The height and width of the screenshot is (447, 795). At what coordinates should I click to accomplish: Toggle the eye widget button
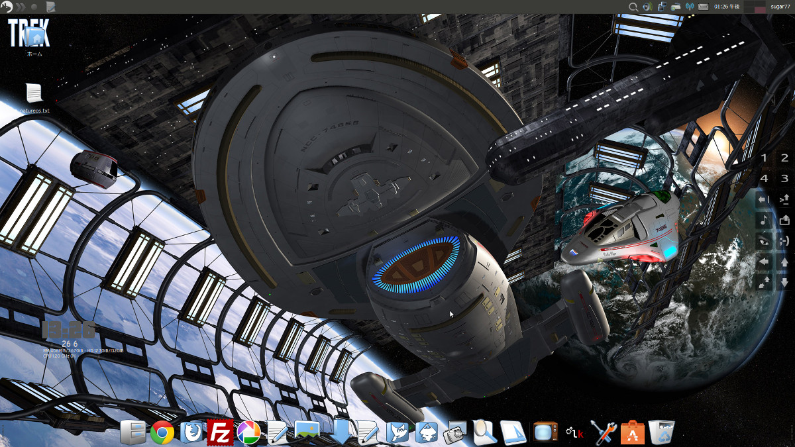[x=764, y=241]
